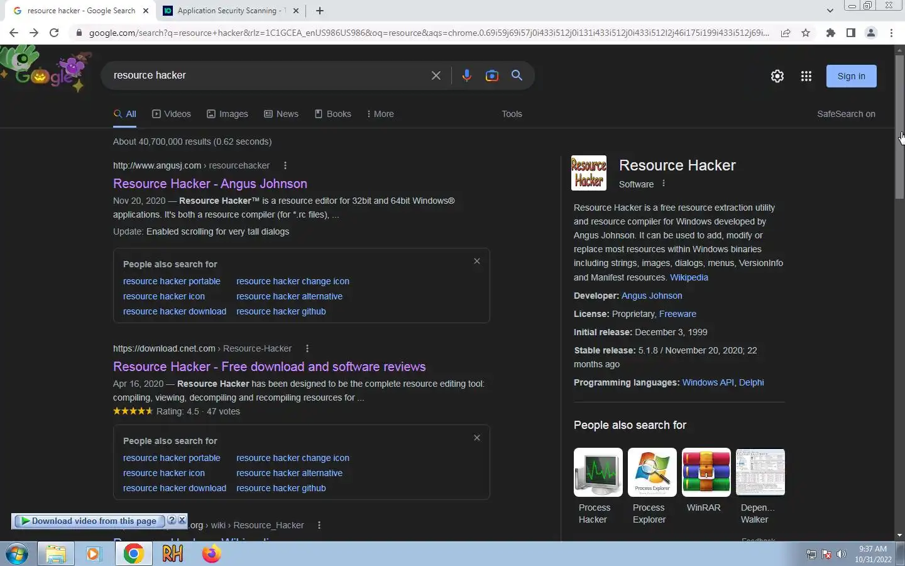
Task: Open the Chrome extensions puzzle icon
Action: [x=831, y=33]
